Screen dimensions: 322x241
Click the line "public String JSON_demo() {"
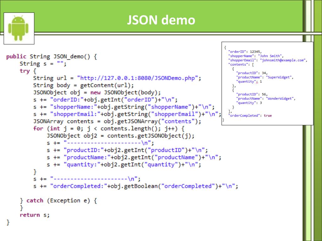[x=52, y=56]
